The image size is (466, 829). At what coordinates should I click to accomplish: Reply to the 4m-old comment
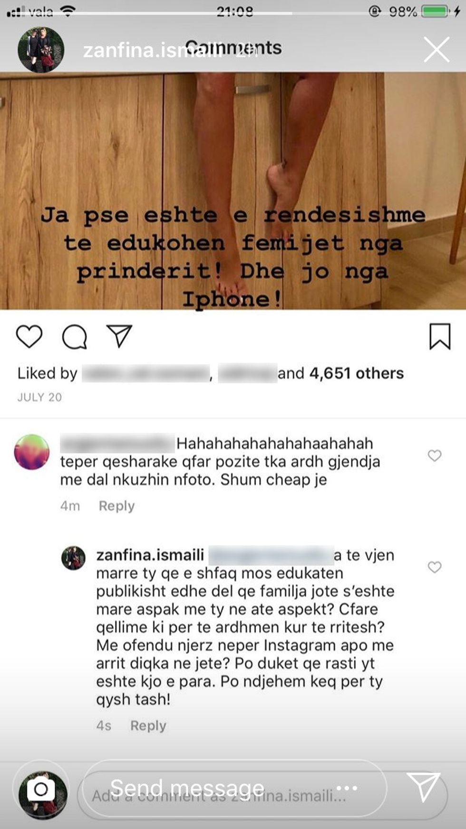pos(116,505)
